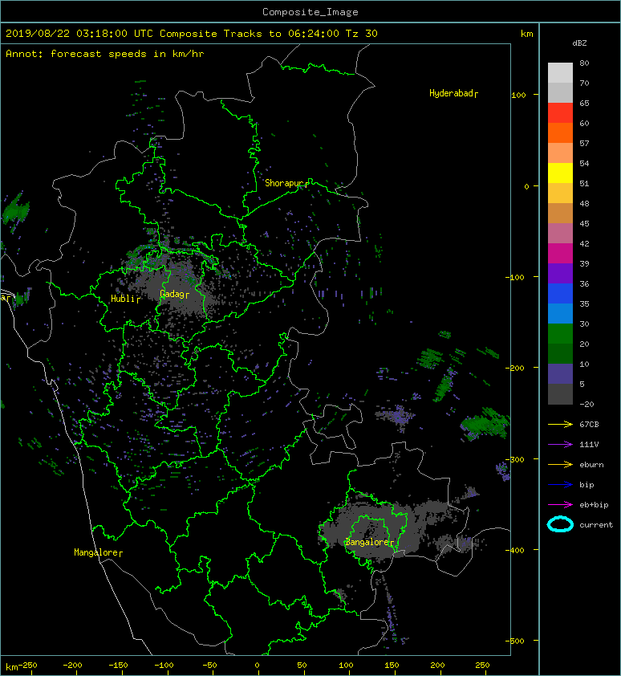Click the cyan 'current' ellipse legend symbol

point(560,524)
